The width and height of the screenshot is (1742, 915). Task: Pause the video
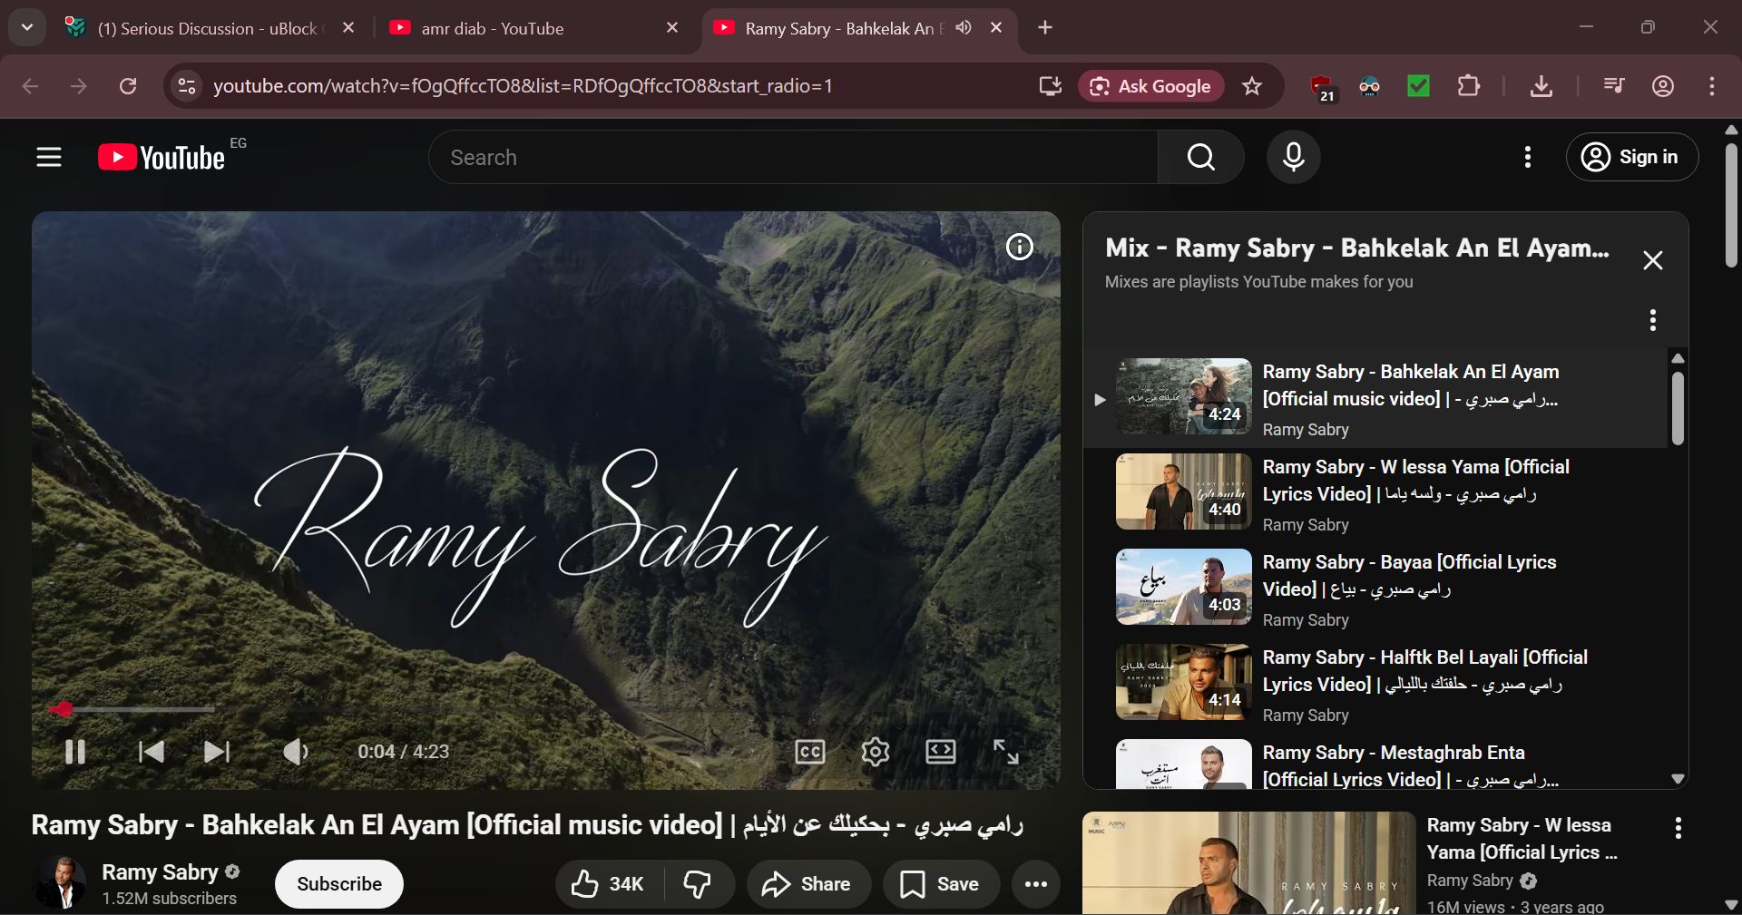click(x=75, y=752)
